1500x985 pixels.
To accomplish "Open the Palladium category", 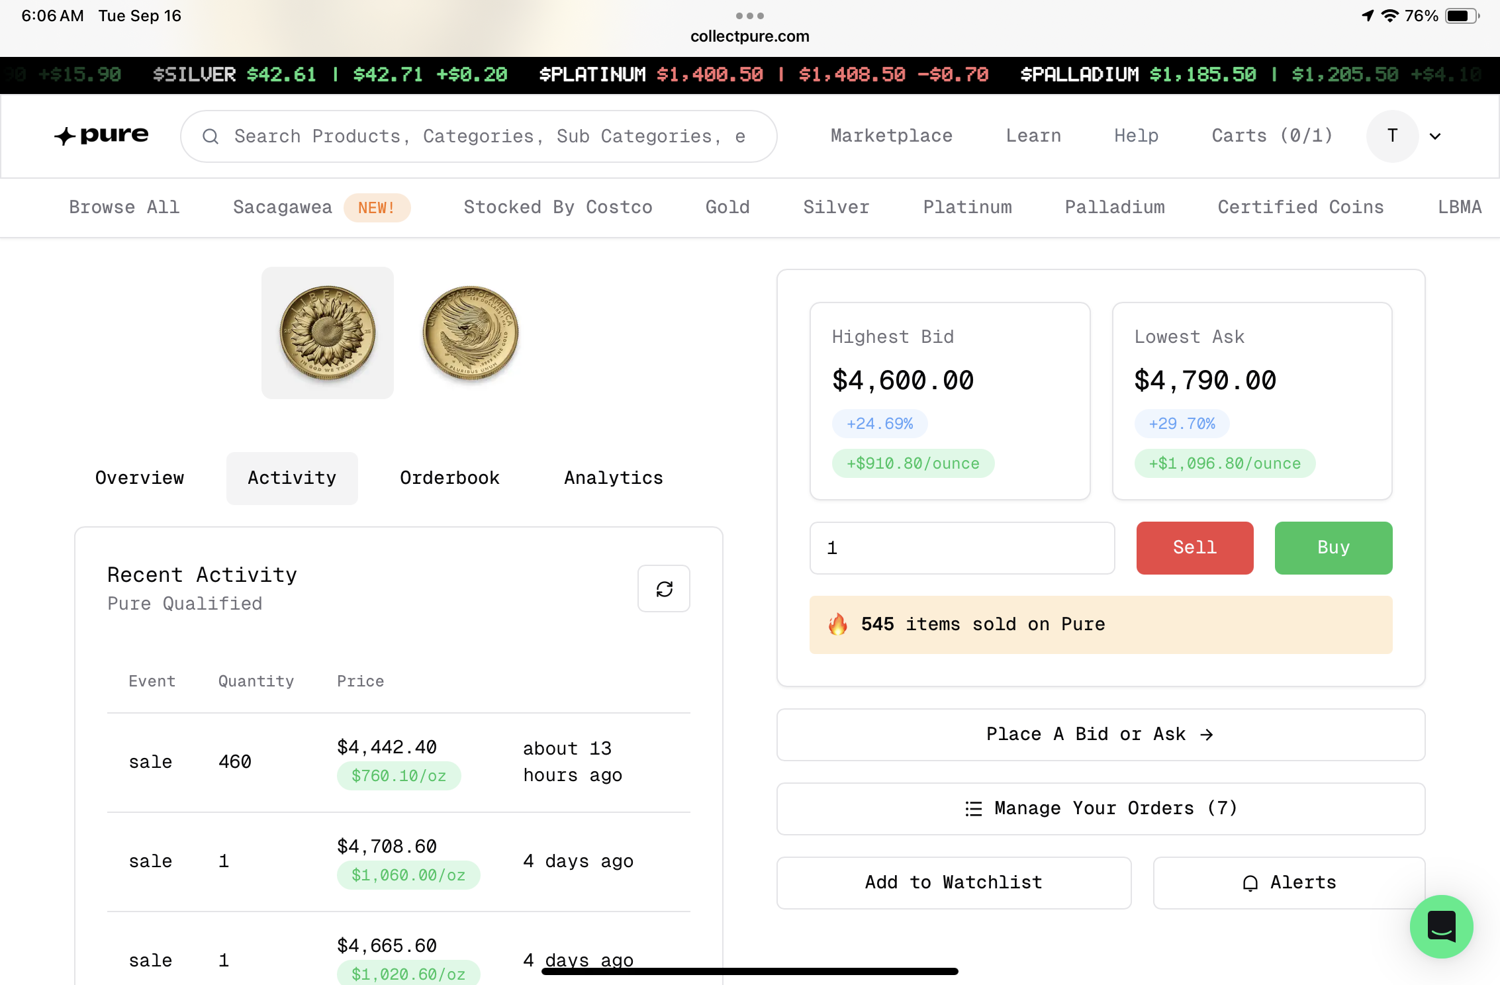I will coord(1115,207).
